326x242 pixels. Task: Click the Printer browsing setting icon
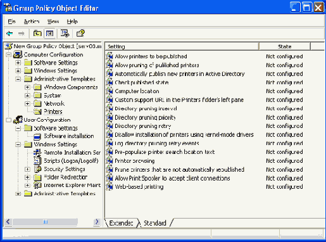click(110, 161)
